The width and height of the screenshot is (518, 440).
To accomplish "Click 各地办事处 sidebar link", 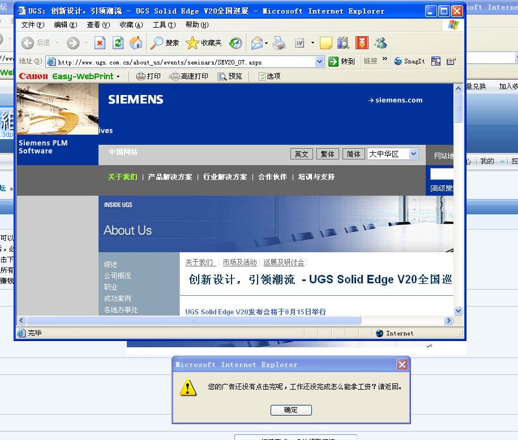I will click(121, 309).
